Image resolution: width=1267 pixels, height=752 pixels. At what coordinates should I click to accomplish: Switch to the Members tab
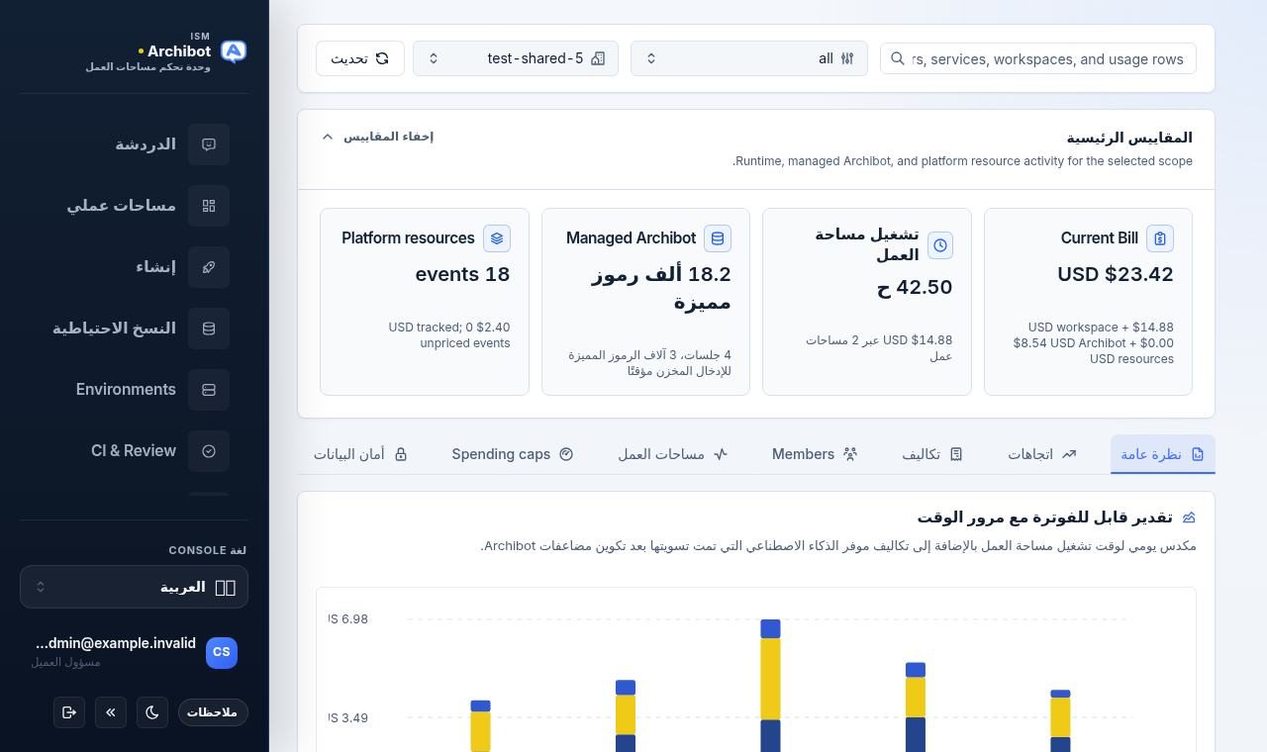[x=815, y=454]
